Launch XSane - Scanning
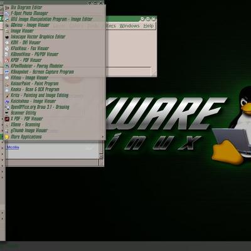 tap(55, 124)
